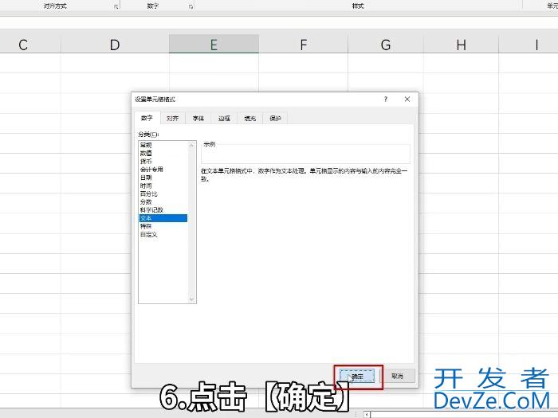Switch to the 保护 tab
The width and height of the screenshot is (558, 418).
pyautogui.click(x=275, y=119)
